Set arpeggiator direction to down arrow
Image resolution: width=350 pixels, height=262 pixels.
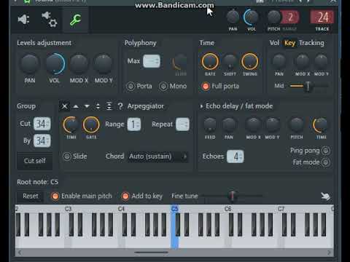[87, 106]
